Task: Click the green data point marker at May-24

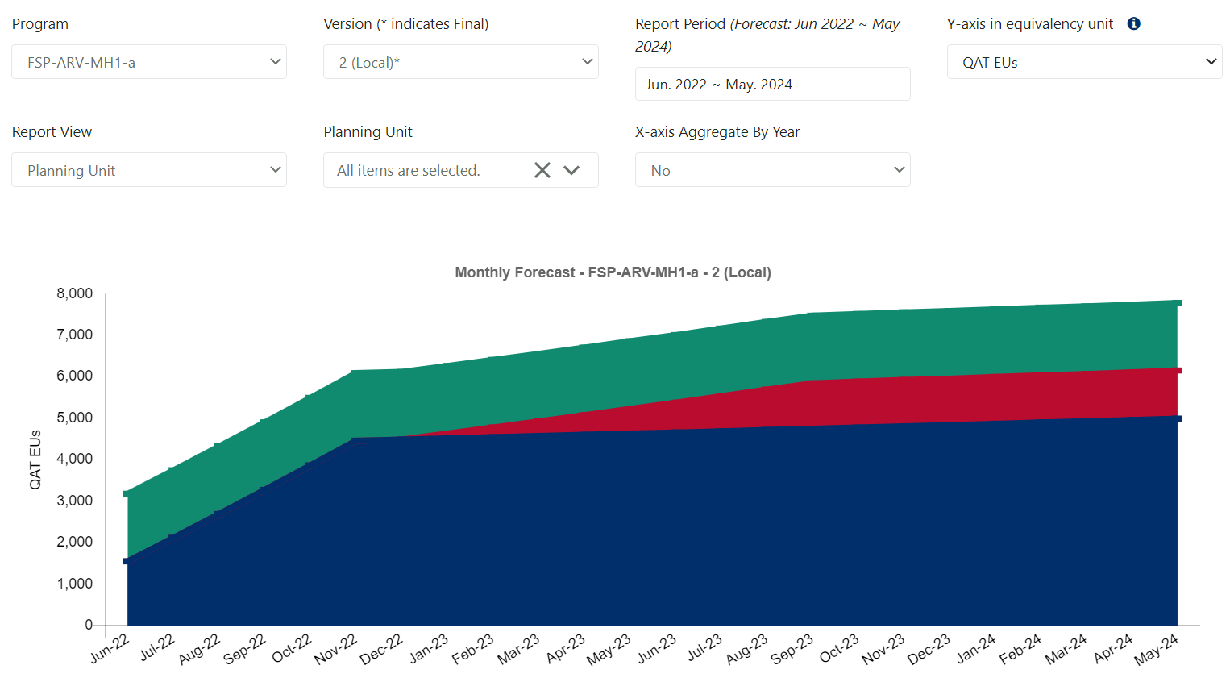Action: coord(1178,303)
